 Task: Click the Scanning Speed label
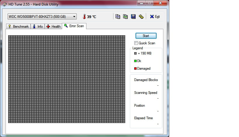(x=146, y=93)
